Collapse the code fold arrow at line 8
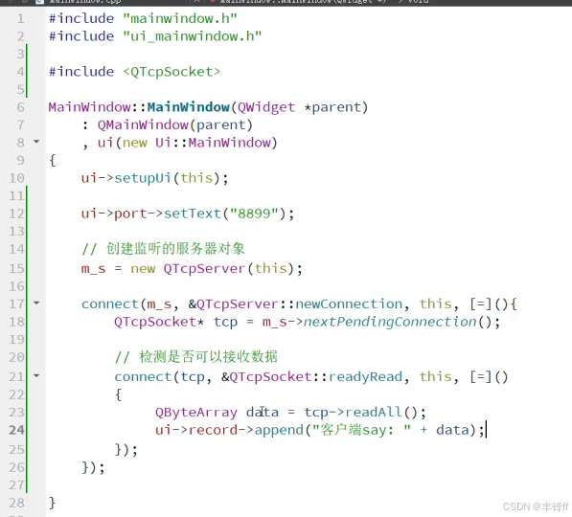This screenshot has height=517, width=572. (36, 142)
